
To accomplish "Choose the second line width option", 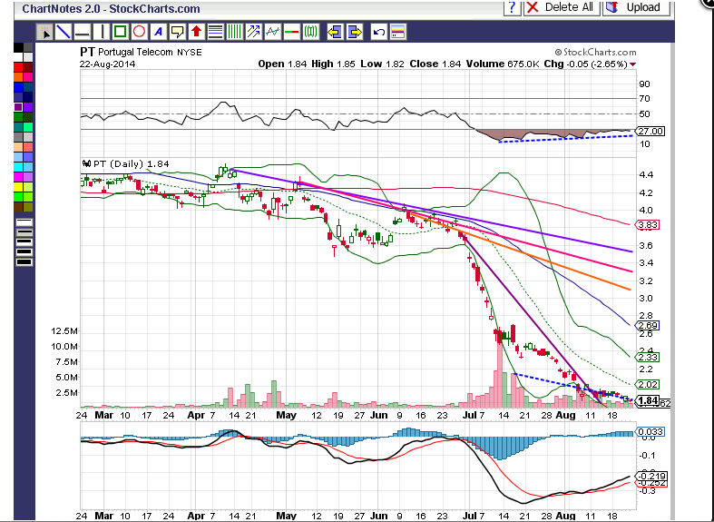I will click(x=24, y=231).
